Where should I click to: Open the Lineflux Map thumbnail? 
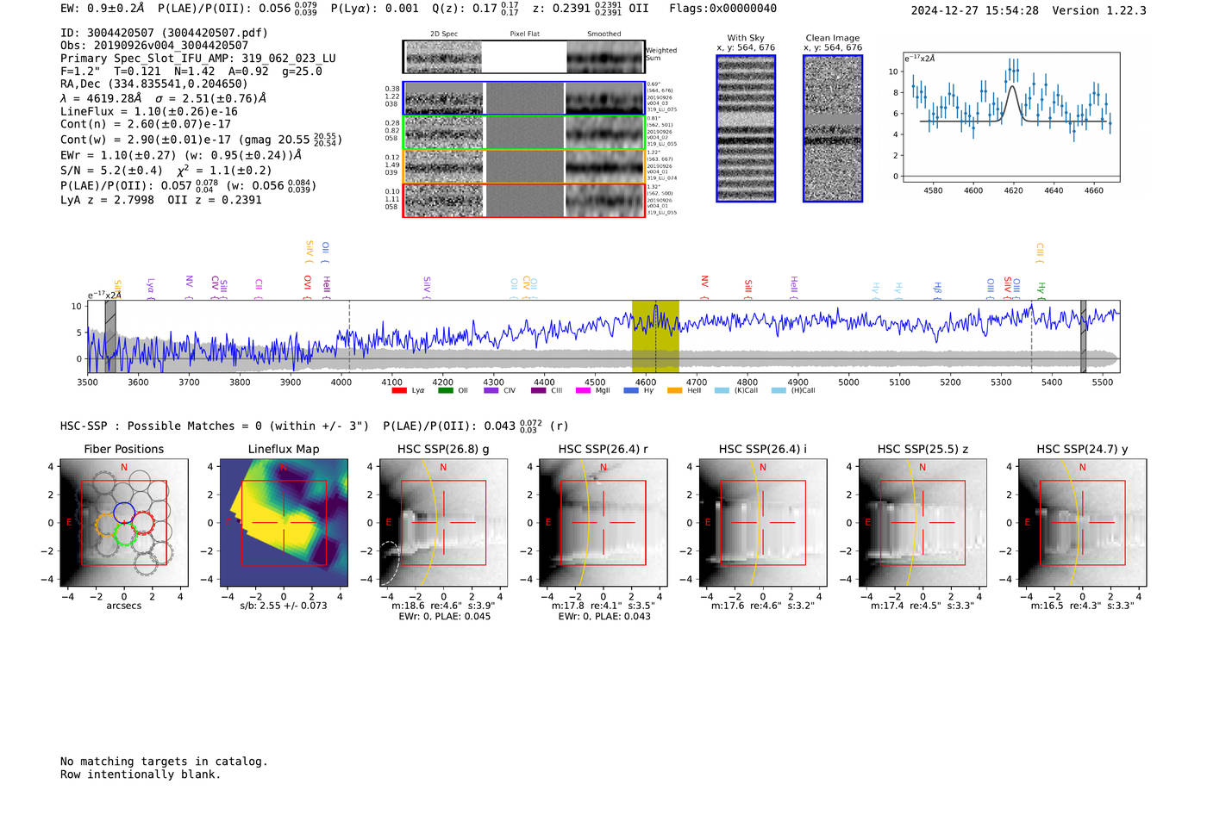[x=284, y=523]
